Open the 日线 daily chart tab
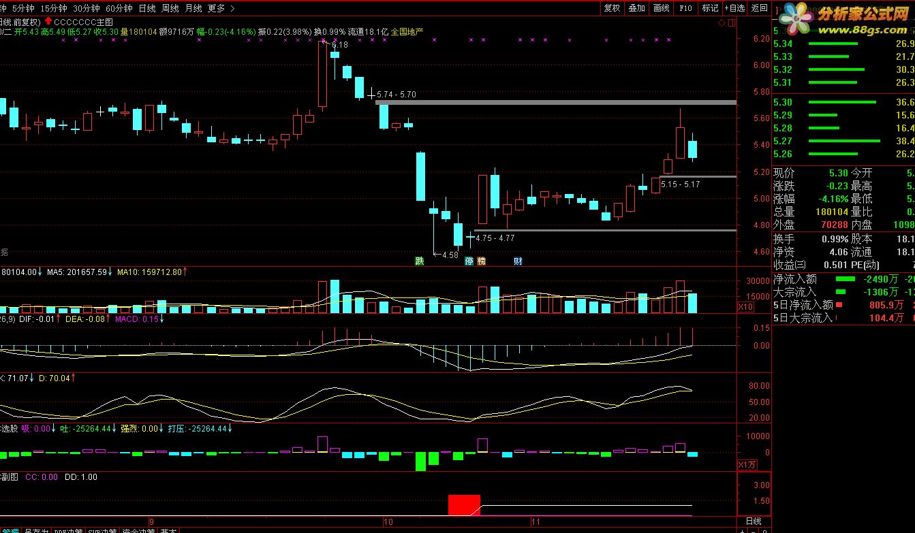 (x=146, y=8)
